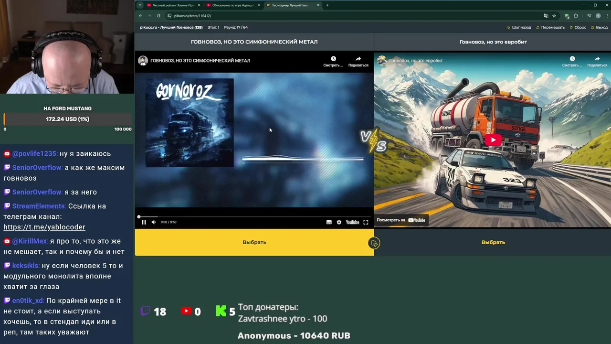Click pikuco.ru 'Лучший Говновоз' header title
The height and width of the screenshot is (344, 611).
171,28
